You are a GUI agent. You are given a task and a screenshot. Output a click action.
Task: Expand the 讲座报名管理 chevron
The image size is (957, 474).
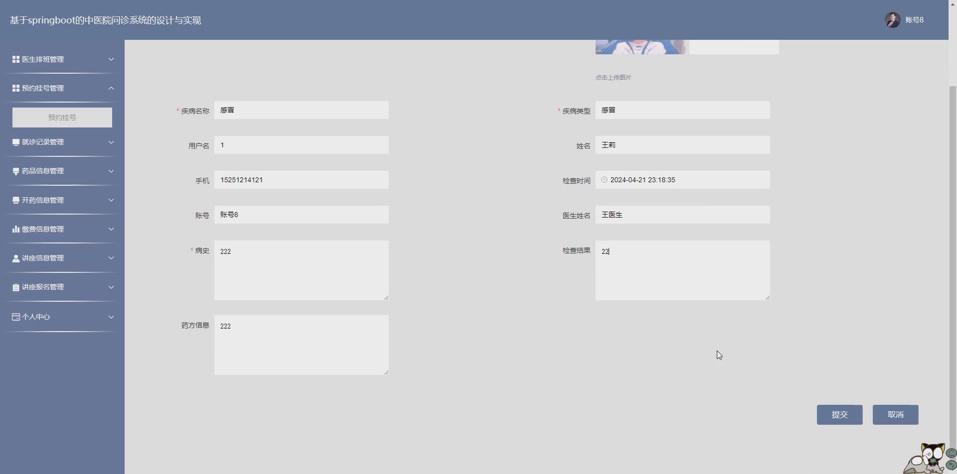point(111,287)
